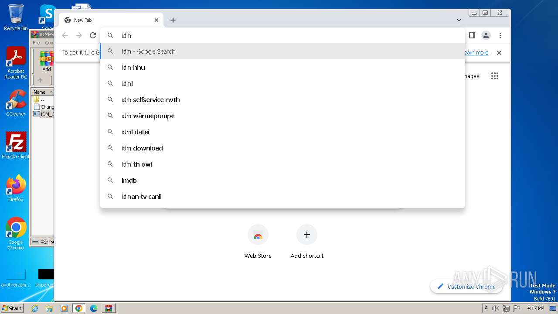Open a new tab with the plus button
Image resolution: width=558 pixels, height=314 pixels.
tap(173, 20)
